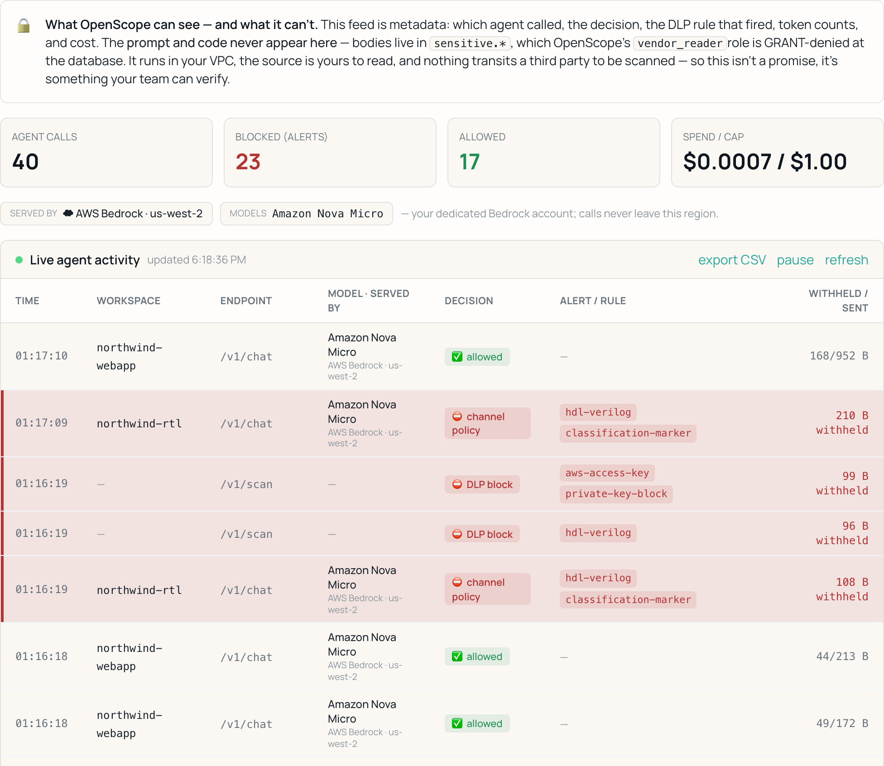Image resolution: width=884 pixels, height=766 pixels.
Task: Click the 96 B withheld value
Action: pos(842,533)
